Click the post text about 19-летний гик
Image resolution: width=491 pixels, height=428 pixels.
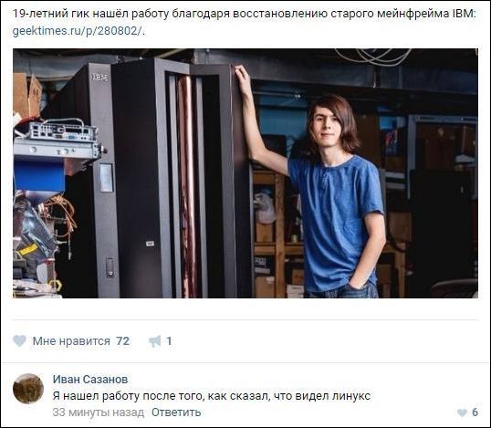(x=245, y=14)
